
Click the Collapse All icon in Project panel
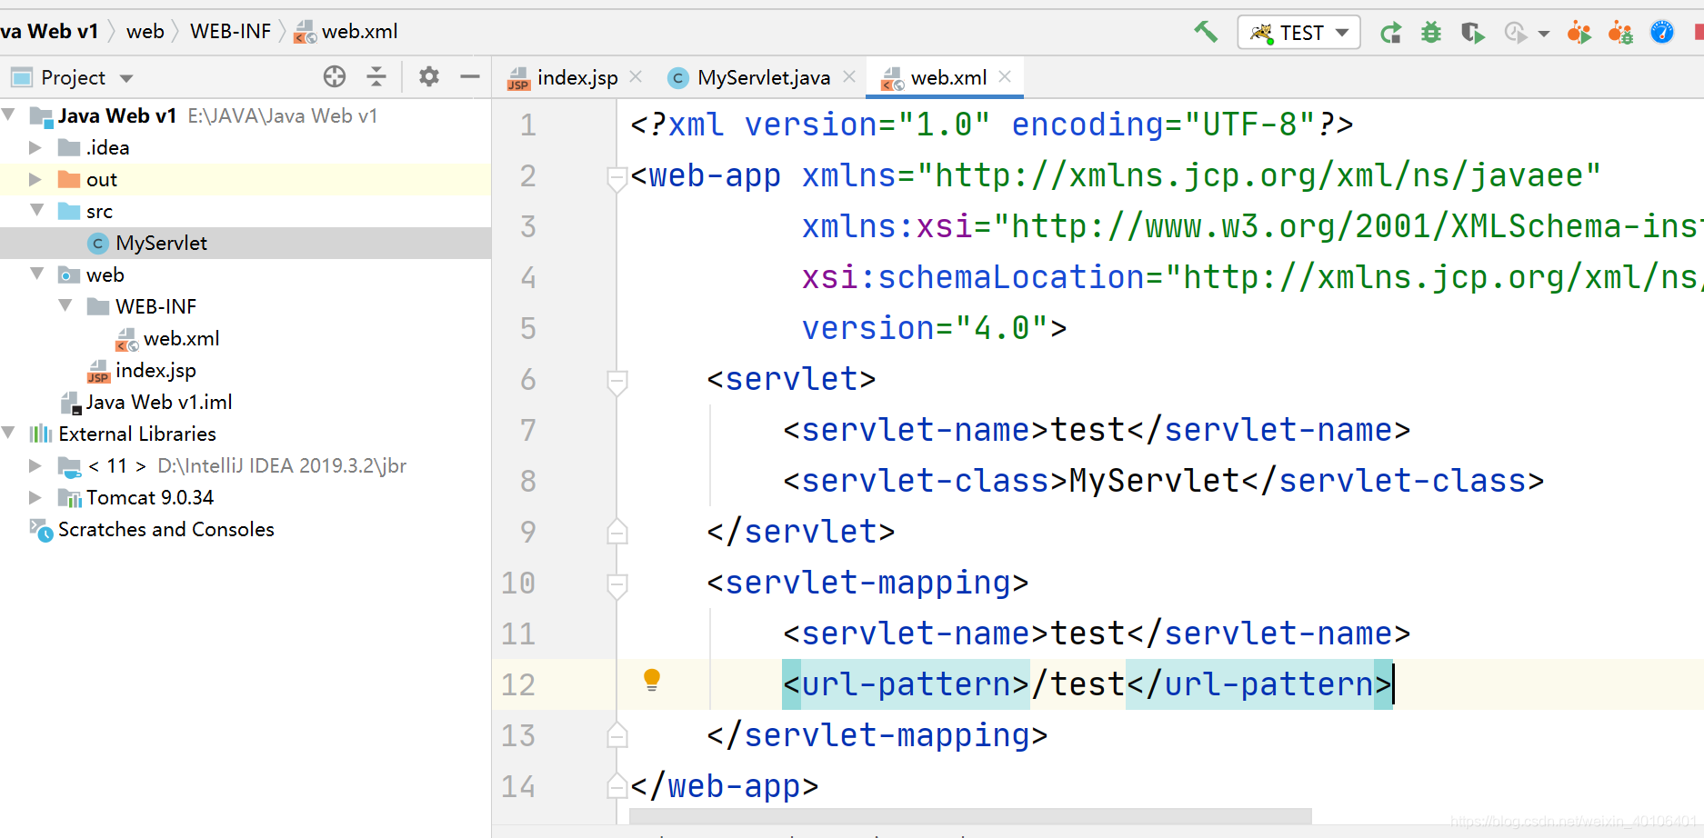point(376,77)
